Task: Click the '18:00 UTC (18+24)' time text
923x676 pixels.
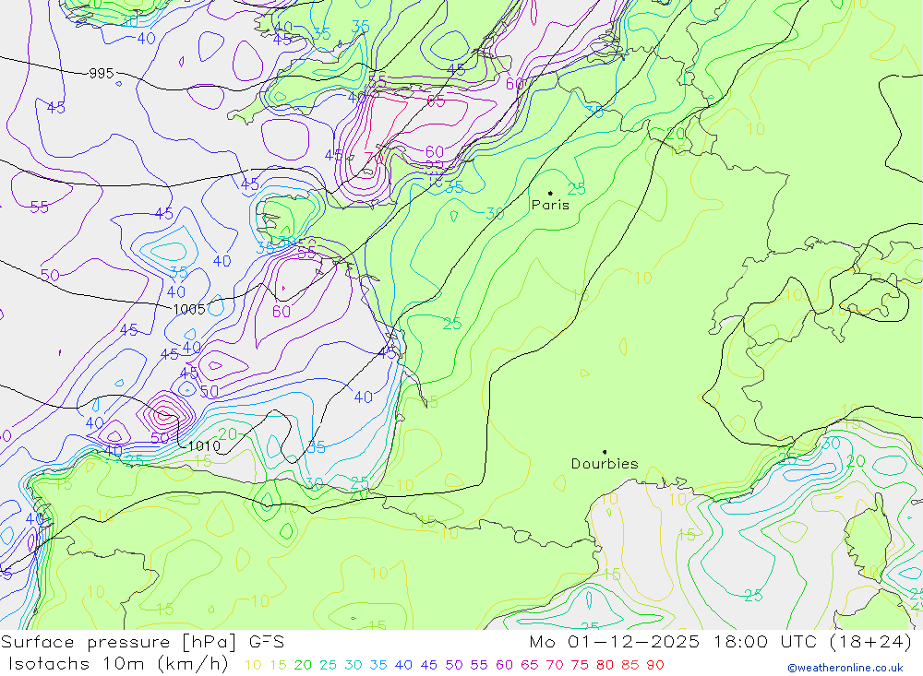Action: click(x=812, y=642)
